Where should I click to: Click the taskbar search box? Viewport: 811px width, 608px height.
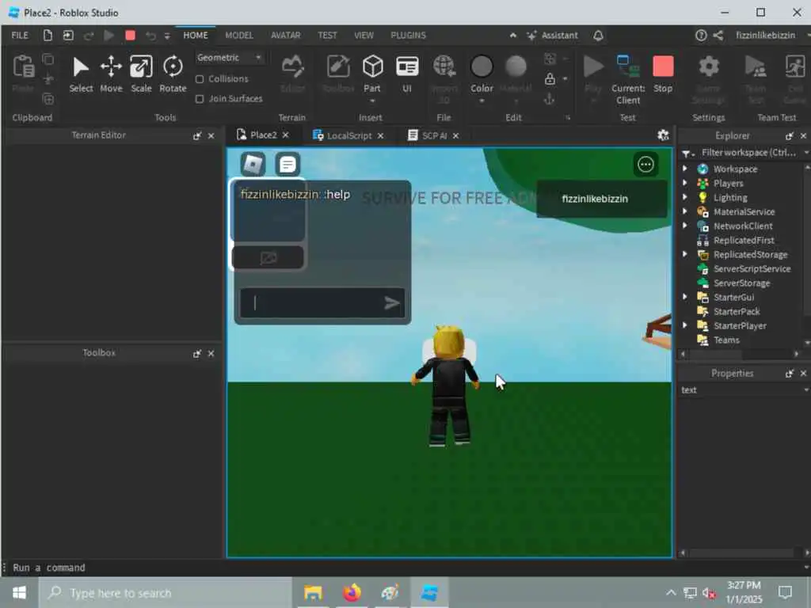166,592
